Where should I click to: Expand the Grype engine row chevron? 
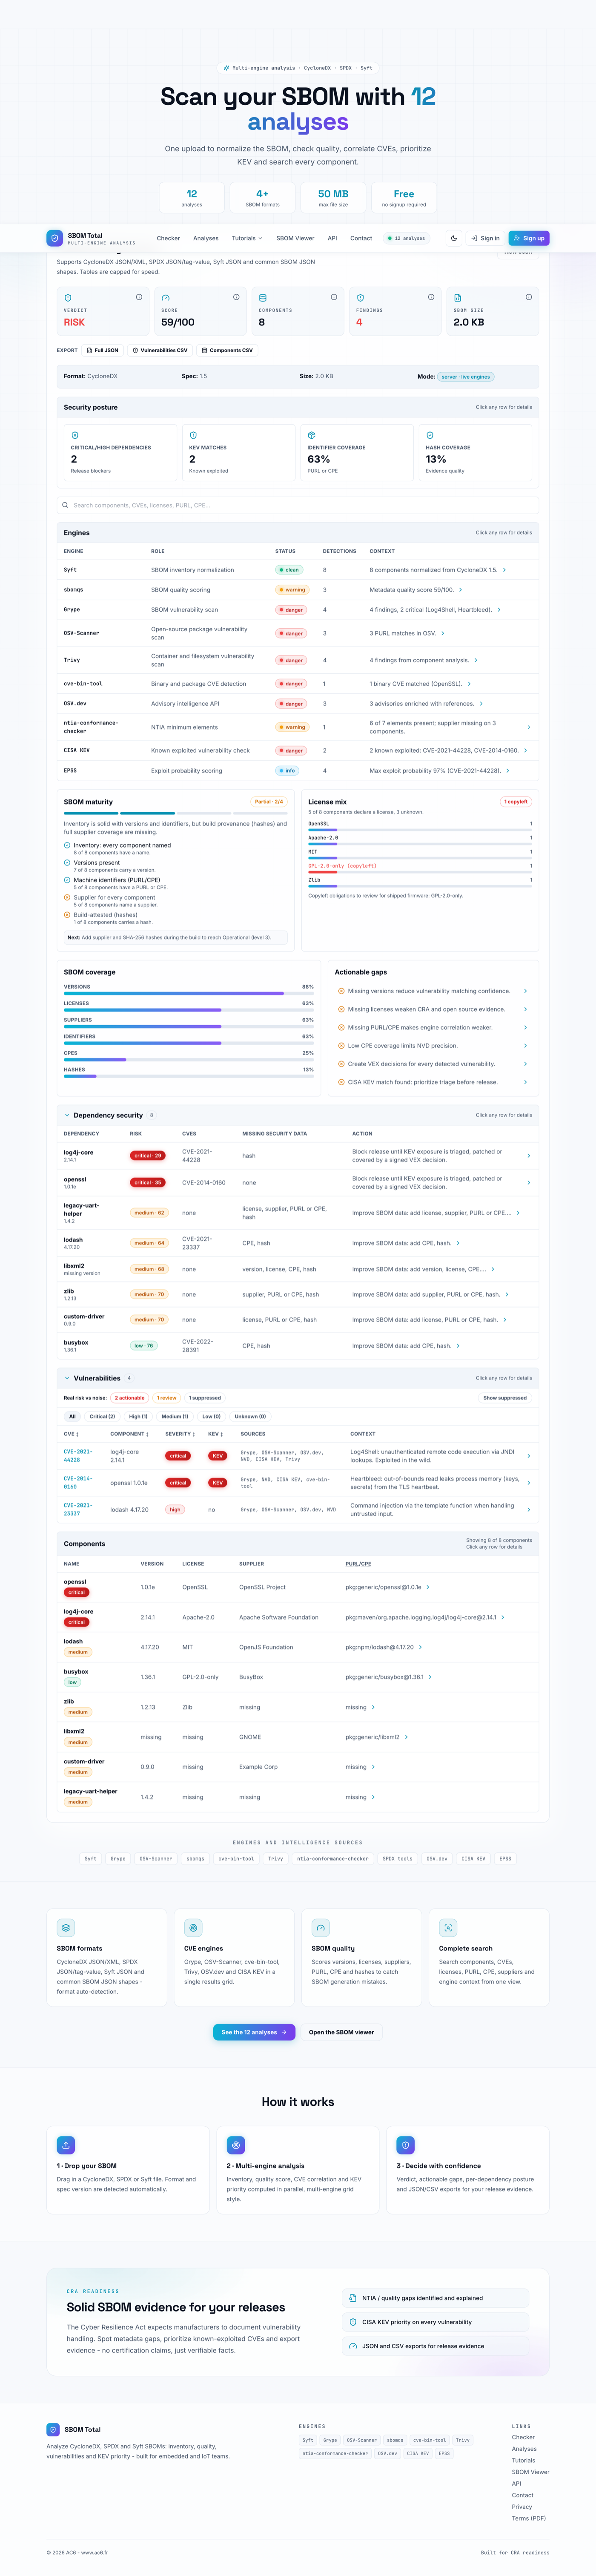tap(499, 610)
